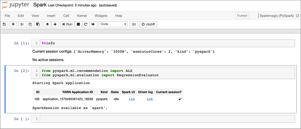Click the save and checkpoint icon

click(x=4, y=24)
